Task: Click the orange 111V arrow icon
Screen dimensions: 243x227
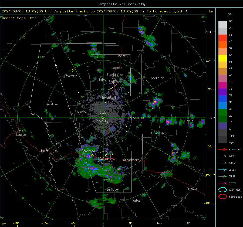Action: pos(222,163)
